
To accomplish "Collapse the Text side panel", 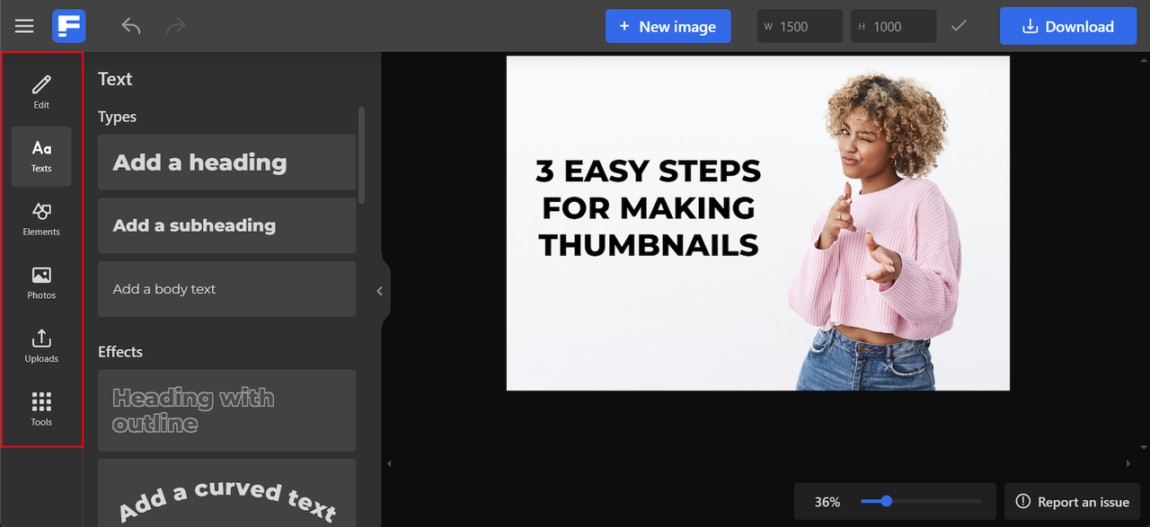I will (380, 291).
